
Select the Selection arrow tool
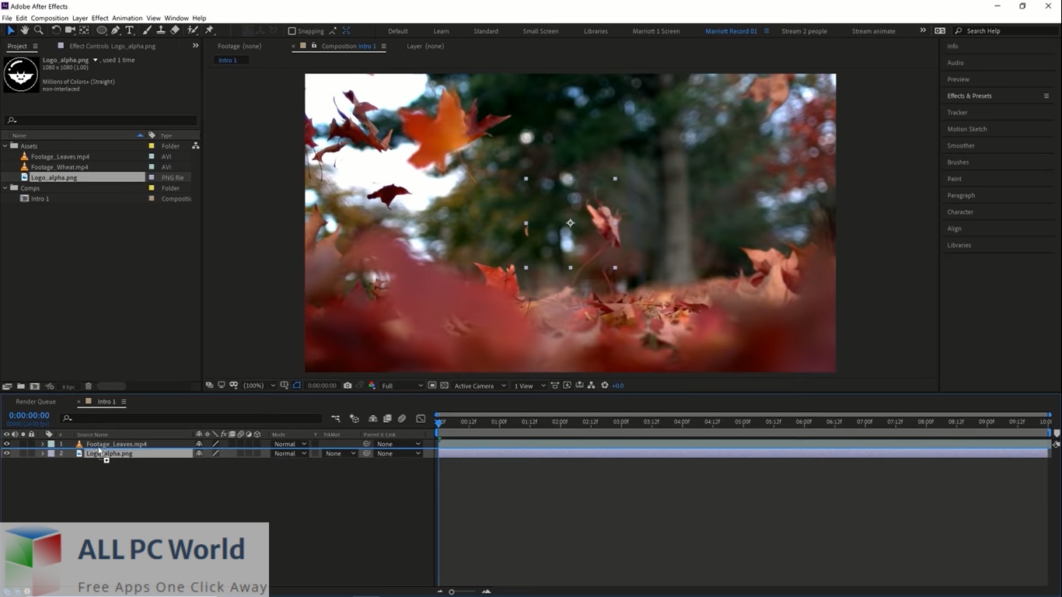[11, 30]
